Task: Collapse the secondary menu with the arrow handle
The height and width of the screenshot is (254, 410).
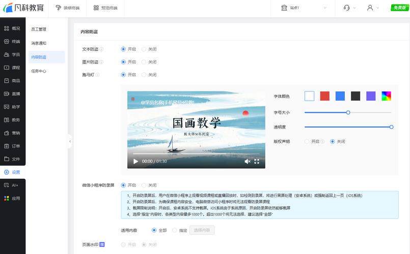Action: (x=70, y=141)
